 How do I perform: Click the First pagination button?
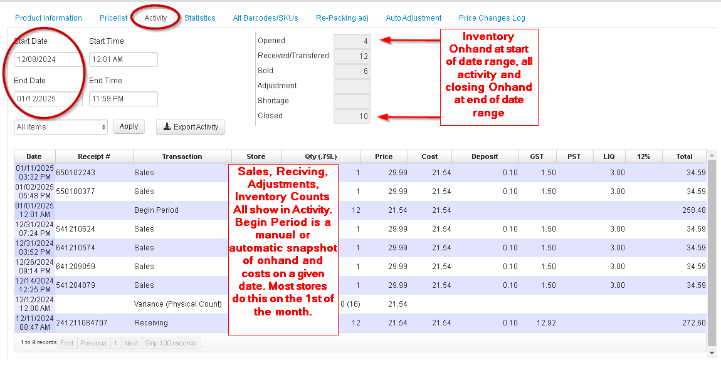67,343
